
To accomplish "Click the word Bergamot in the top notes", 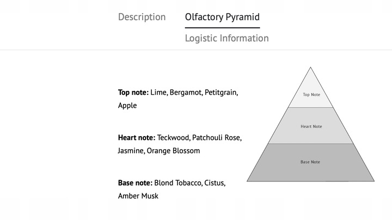I will pyautogui.click(x=185, y=93).
